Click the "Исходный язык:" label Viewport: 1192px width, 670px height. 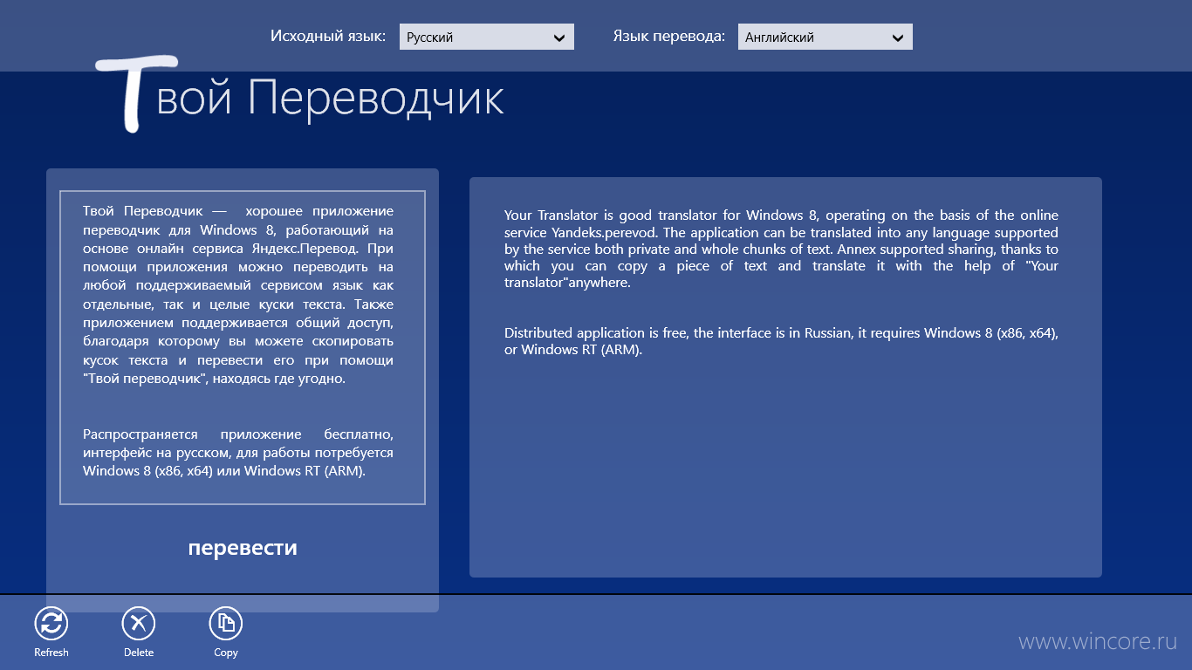click(x=328, y=37)
